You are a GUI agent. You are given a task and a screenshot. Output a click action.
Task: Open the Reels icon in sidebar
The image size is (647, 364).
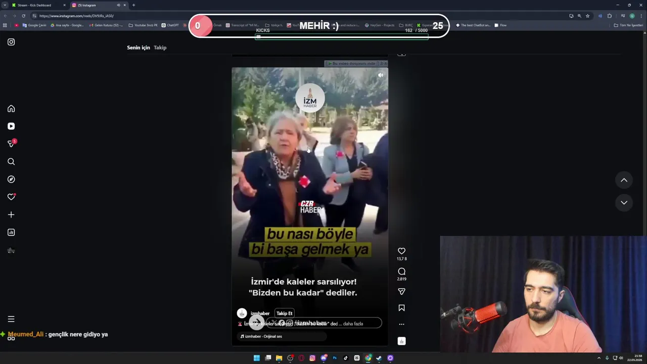[x=11, y=126]
